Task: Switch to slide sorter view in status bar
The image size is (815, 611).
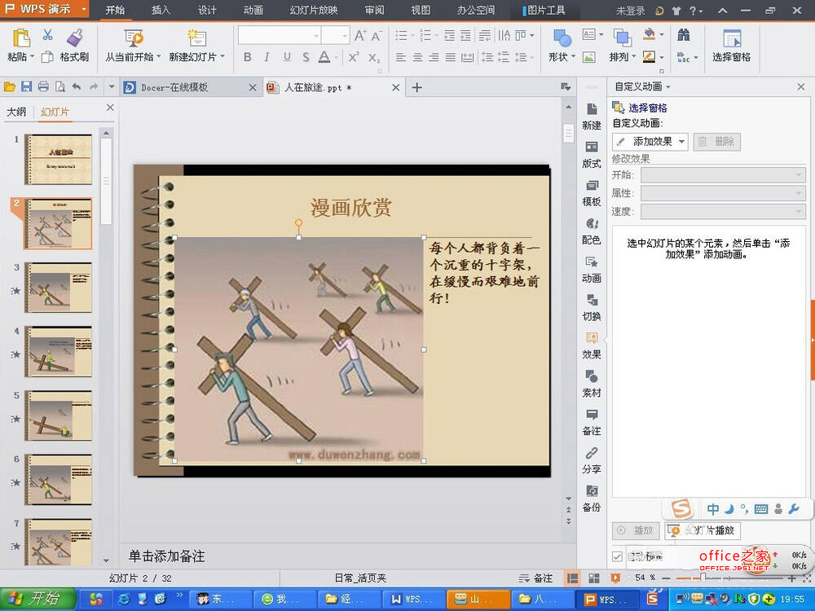Action: 593,578
